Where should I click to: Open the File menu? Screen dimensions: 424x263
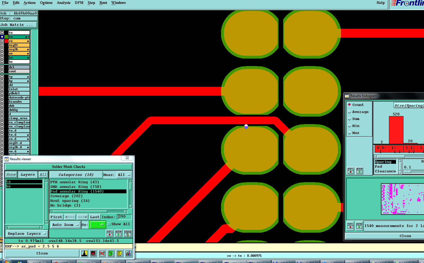pos(5,3)
